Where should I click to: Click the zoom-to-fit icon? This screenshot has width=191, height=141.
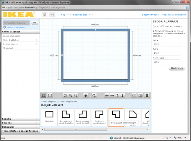(x=66, y=95)
